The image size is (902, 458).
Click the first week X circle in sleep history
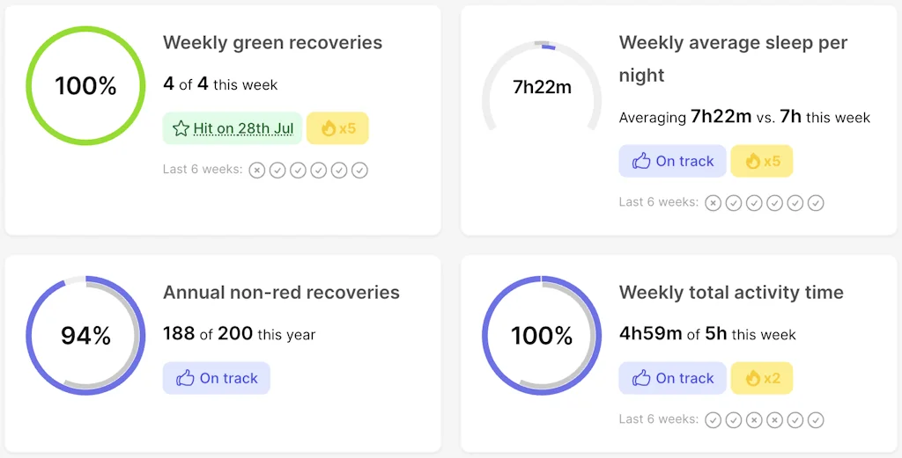(713, 203)
